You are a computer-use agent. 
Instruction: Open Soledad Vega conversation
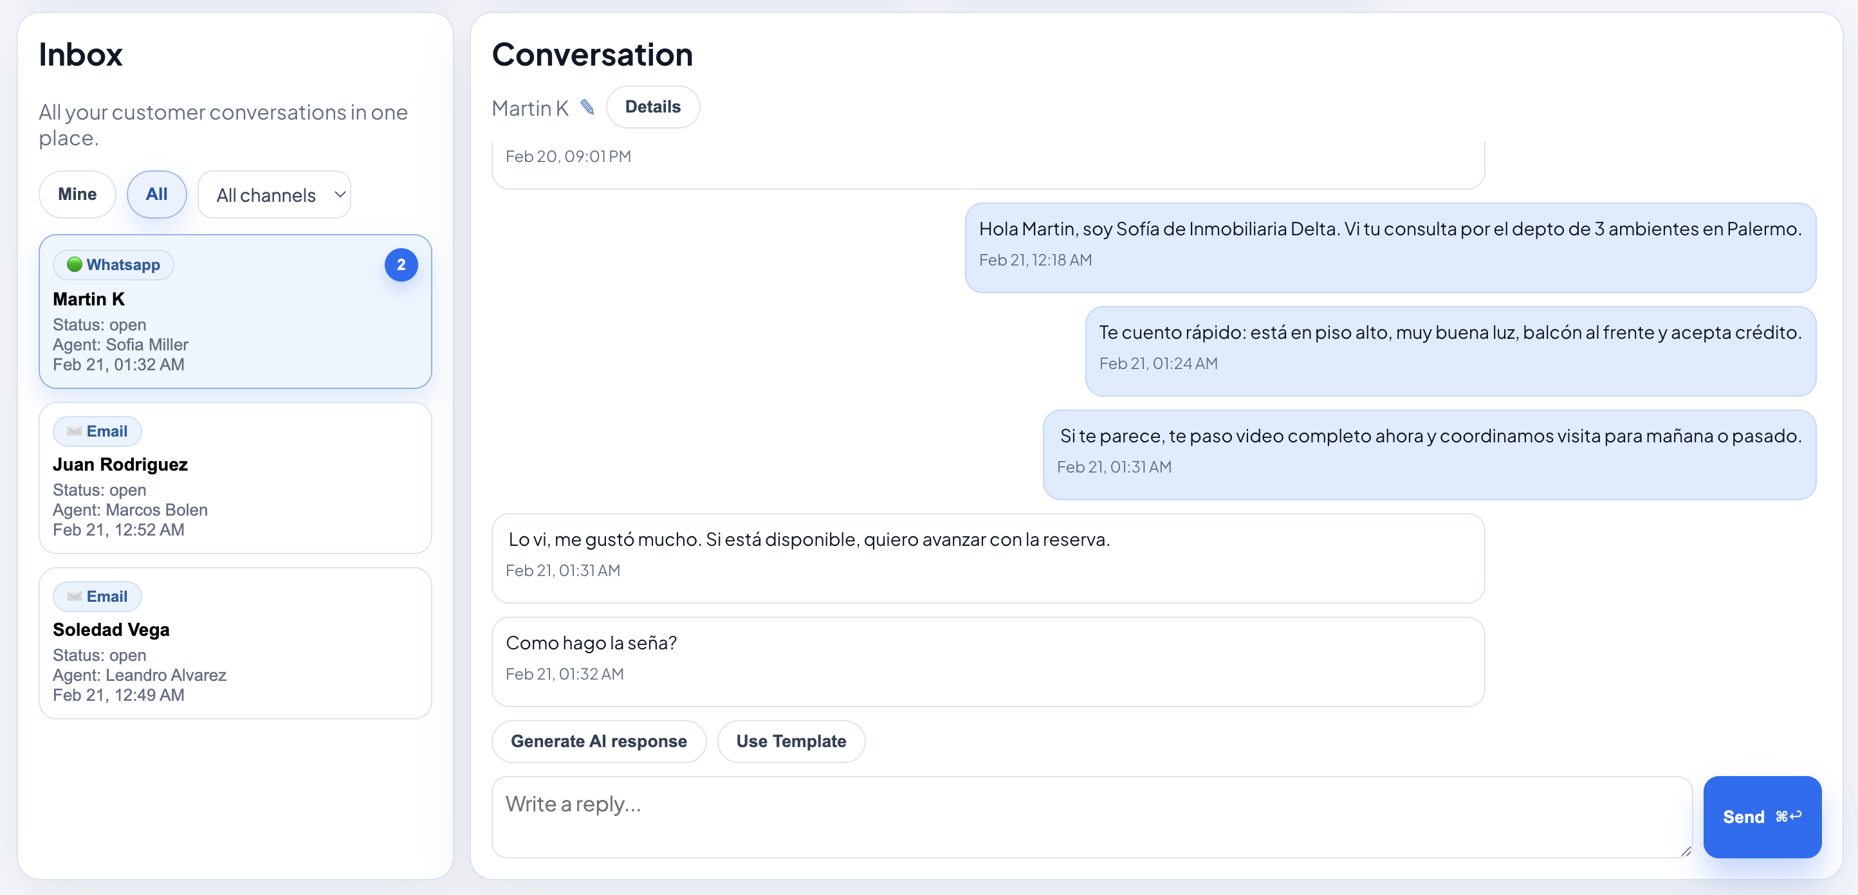pyautogui.click(x=235, y=643)
